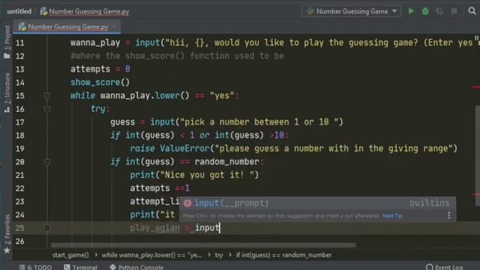Open the 2: Favorites tool window
This screenshot has width=480, height=270.
[7, 233]
